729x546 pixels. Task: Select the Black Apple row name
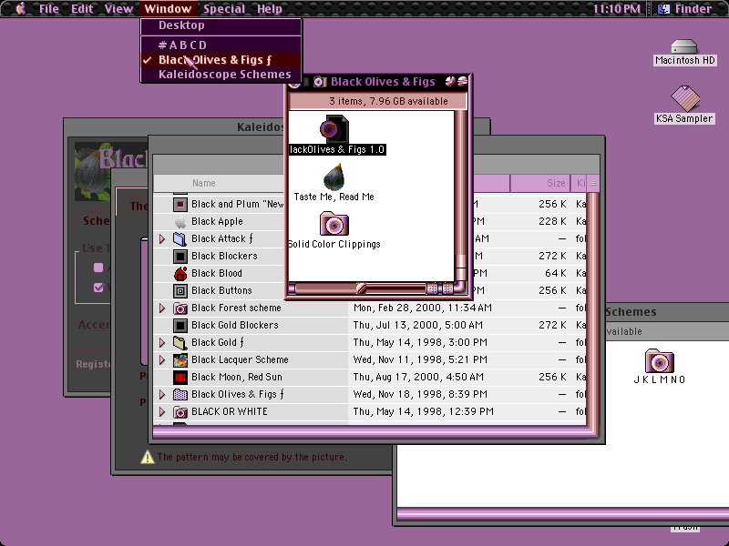tap(217, 221)
